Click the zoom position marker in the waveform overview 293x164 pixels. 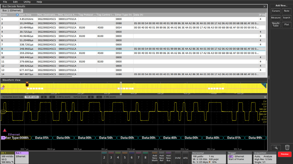click(x=121, y=88)
